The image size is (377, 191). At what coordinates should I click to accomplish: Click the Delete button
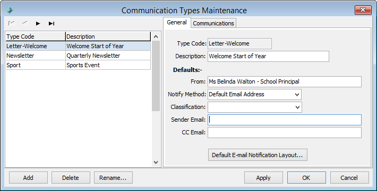[71, 178]
